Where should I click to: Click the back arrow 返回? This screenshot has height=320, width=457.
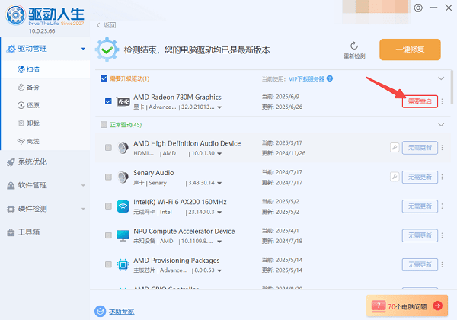click(x=106, y=25)
